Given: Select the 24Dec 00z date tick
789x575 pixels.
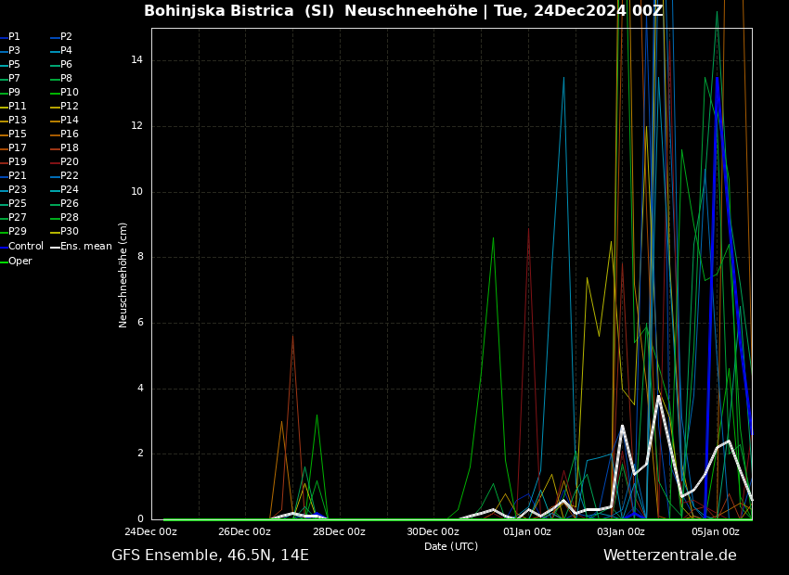Looking at the screenshot, I should click(x=150, y=532).
